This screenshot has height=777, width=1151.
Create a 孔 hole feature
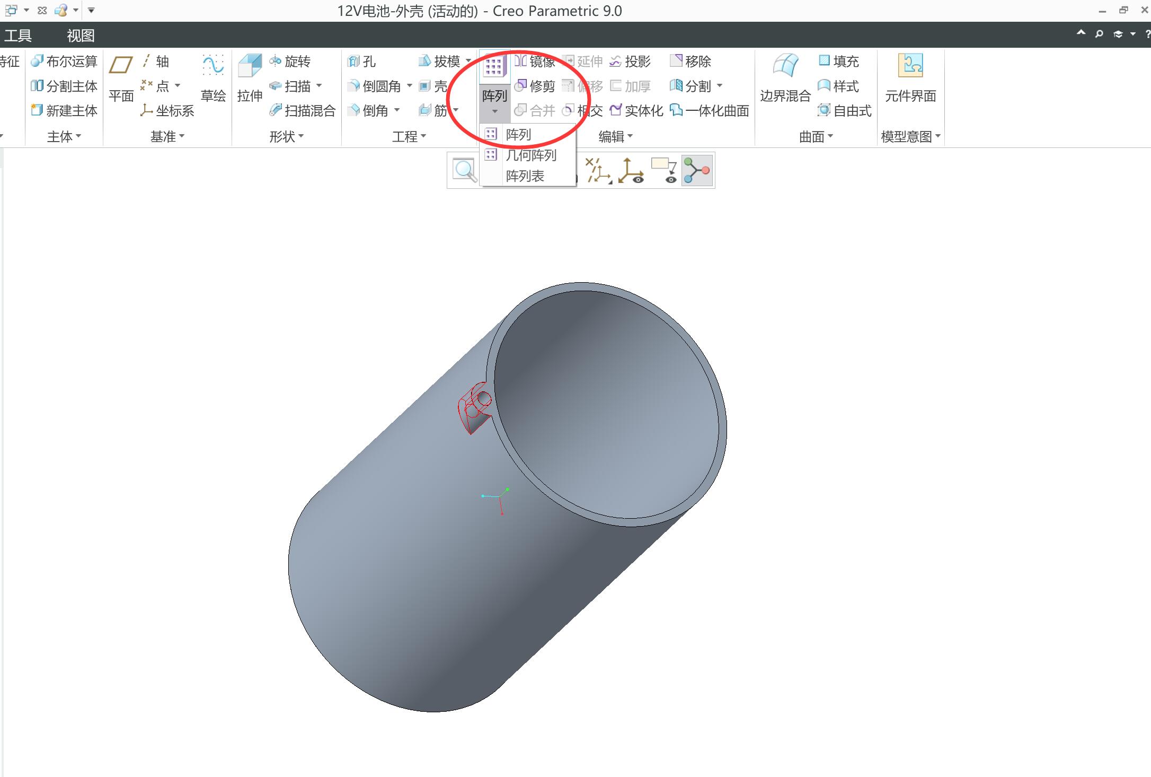362,62
